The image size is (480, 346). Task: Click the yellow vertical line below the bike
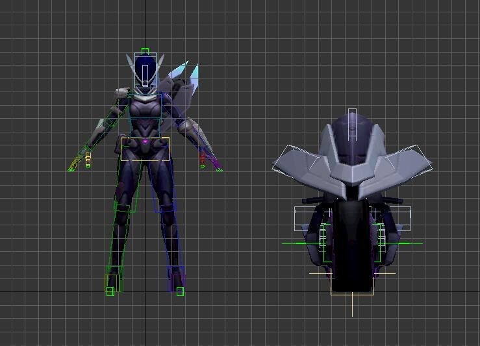pos(353,305)
